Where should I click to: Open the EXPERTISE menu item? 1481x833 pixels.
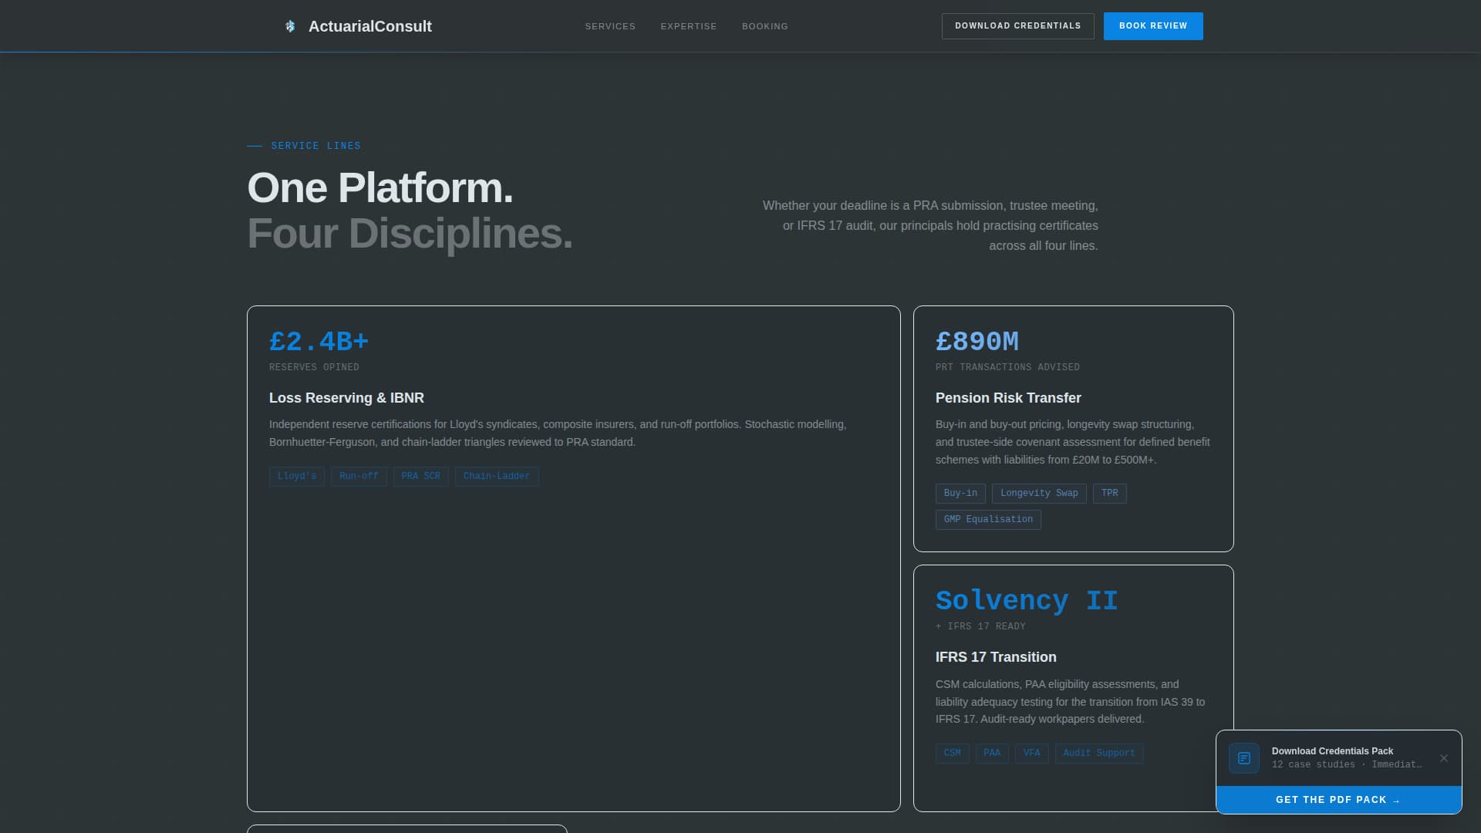pos(688,25)
